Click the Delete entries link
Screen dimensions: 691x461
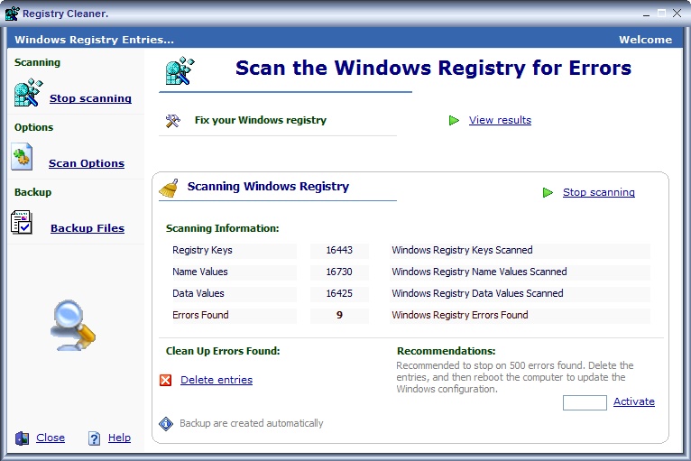[x=217, y=380]
